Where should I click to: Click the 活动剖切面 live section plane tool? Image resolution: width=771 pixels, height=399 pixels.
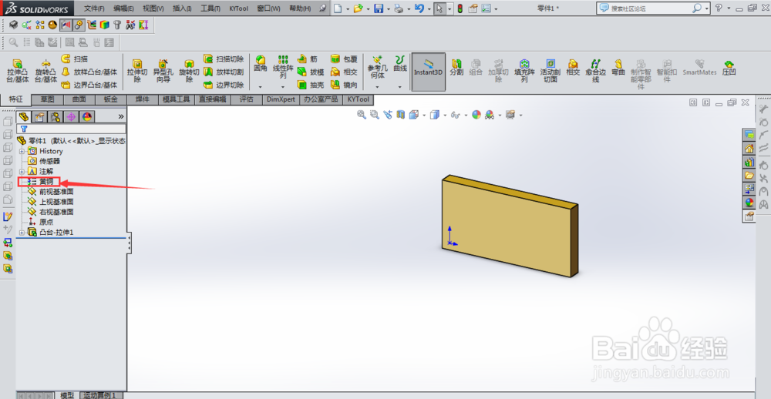(550, 71)
